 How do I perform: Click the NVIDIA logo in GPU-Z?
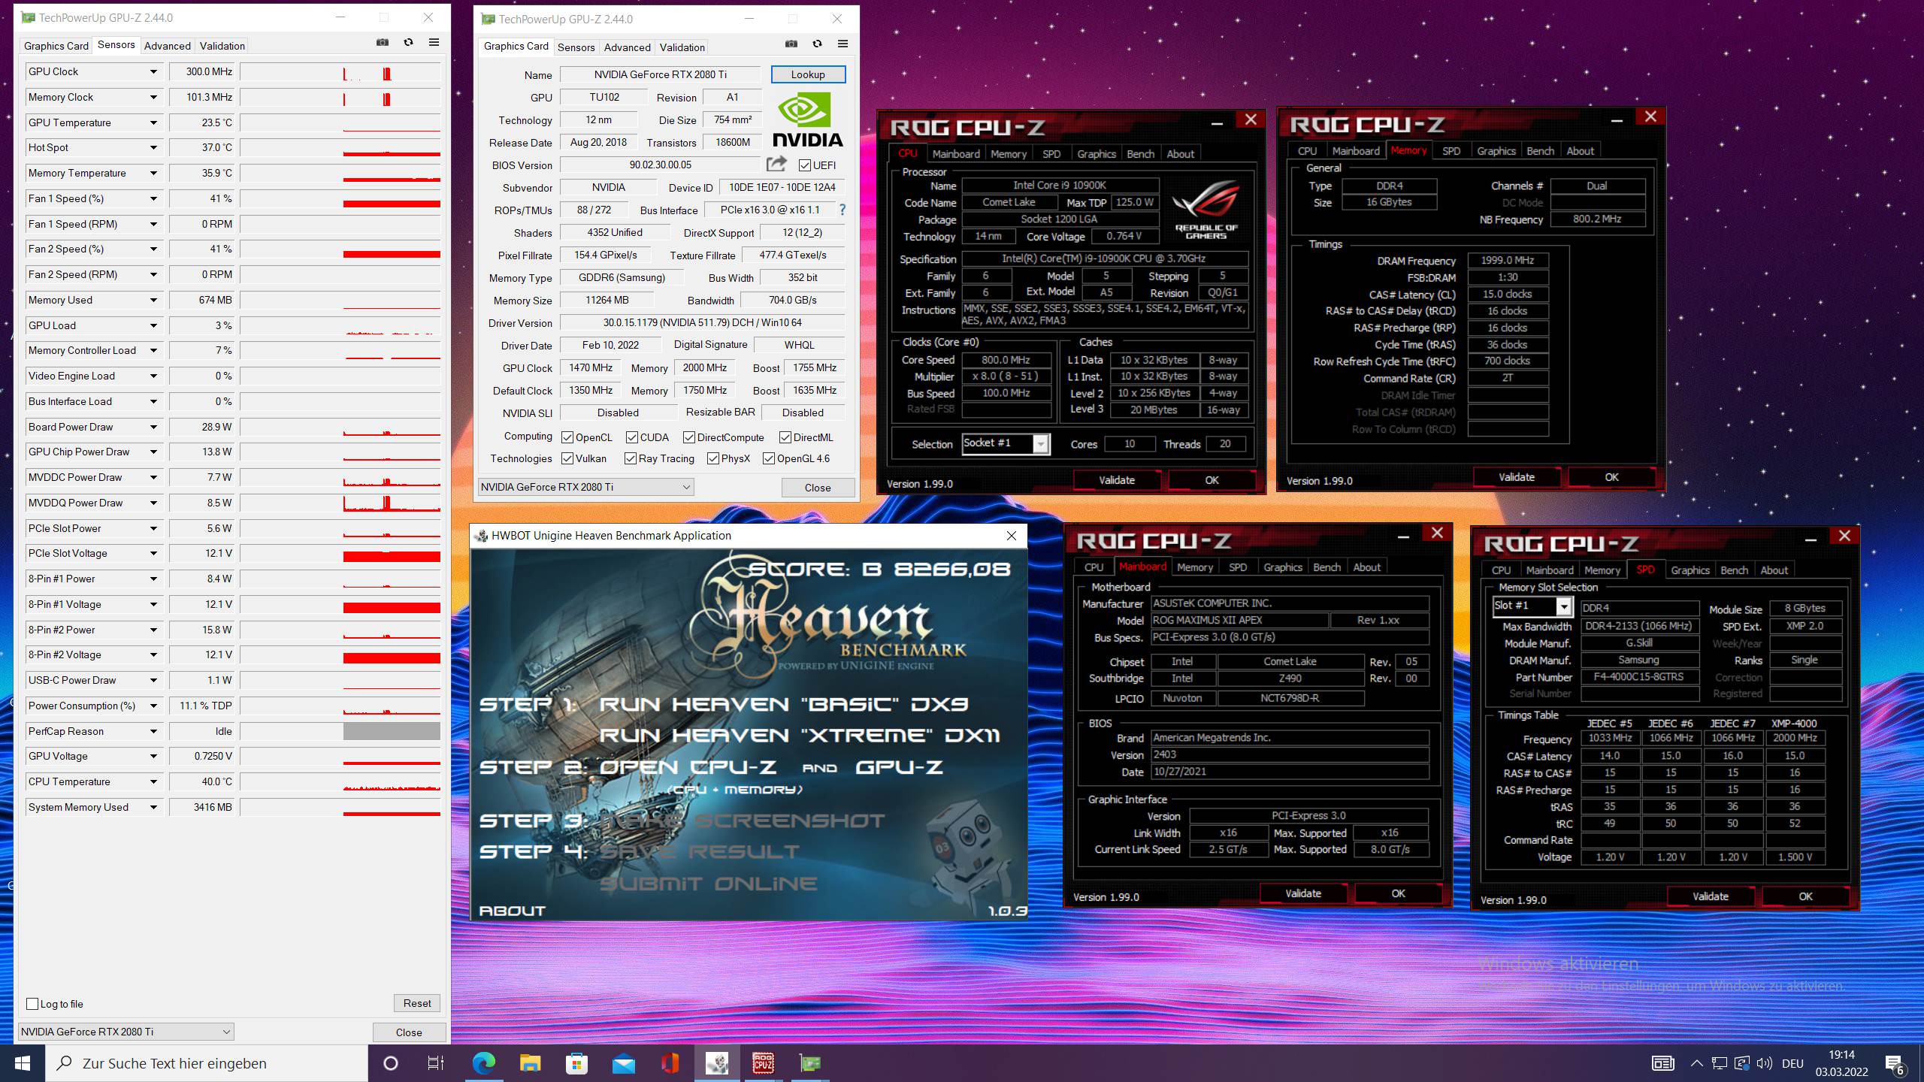[x=808, y=119]
